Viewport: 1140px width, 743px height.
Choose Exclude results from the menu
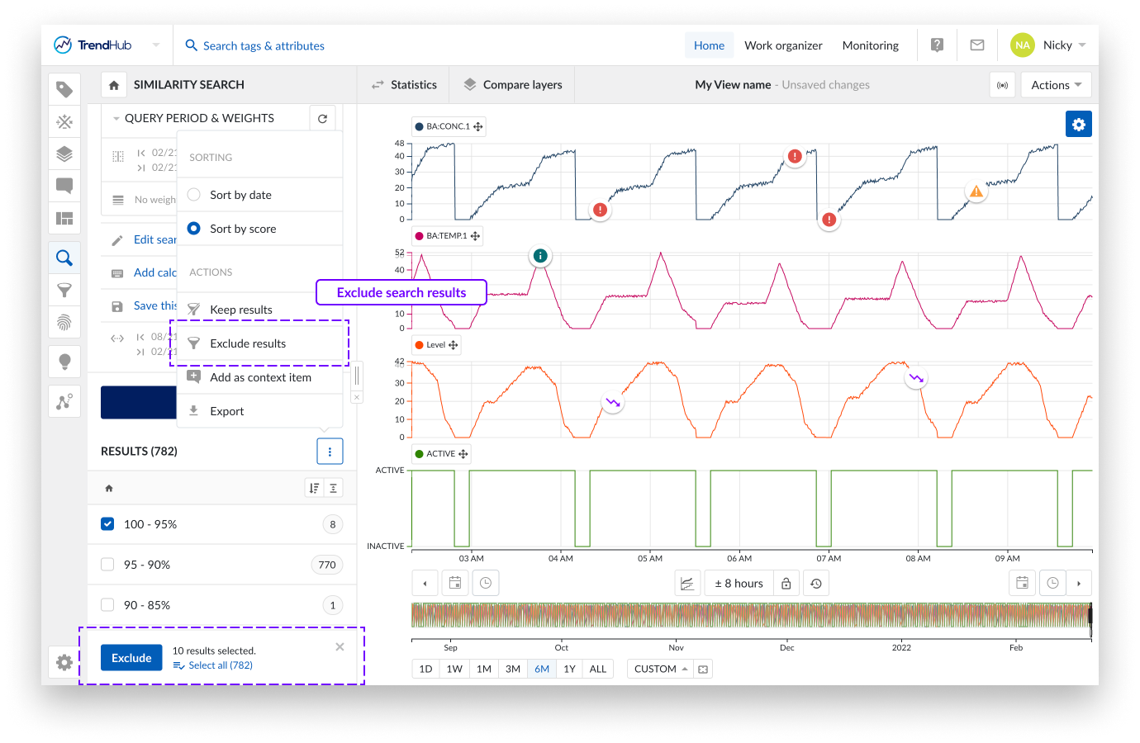tap(248, 343)
